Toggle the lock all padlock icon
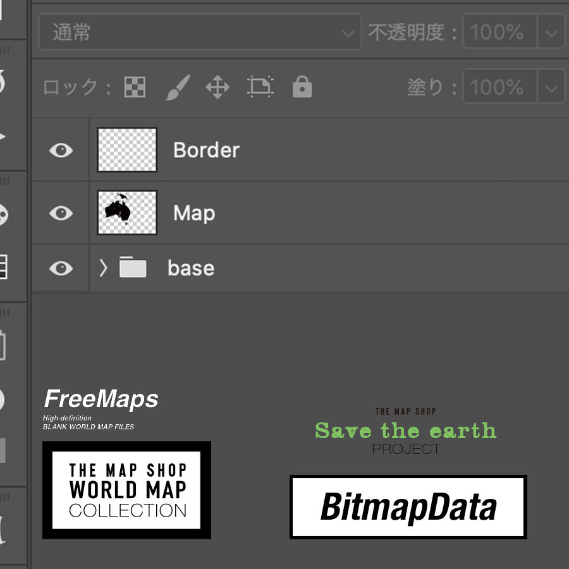 click(x=302, y=87)
